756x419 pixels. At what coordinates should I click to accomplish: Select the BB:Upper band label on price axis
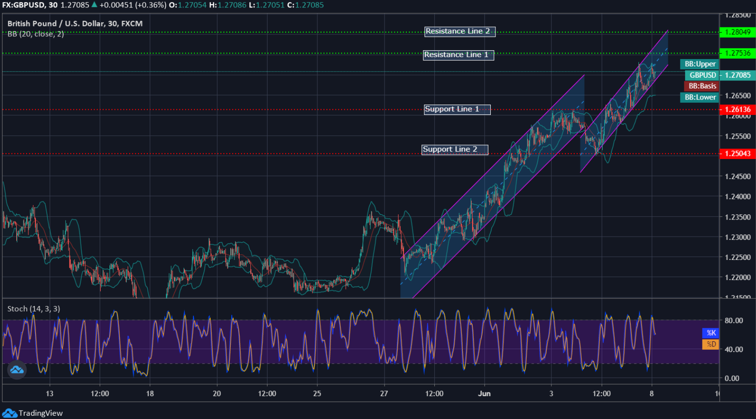[699, 64]
